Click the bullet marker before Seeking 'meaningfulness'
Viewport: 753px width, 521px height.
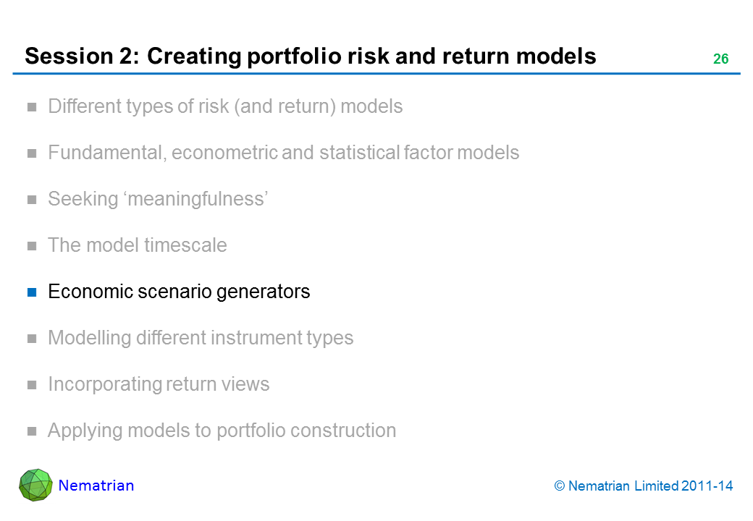(x=32, y=200)
